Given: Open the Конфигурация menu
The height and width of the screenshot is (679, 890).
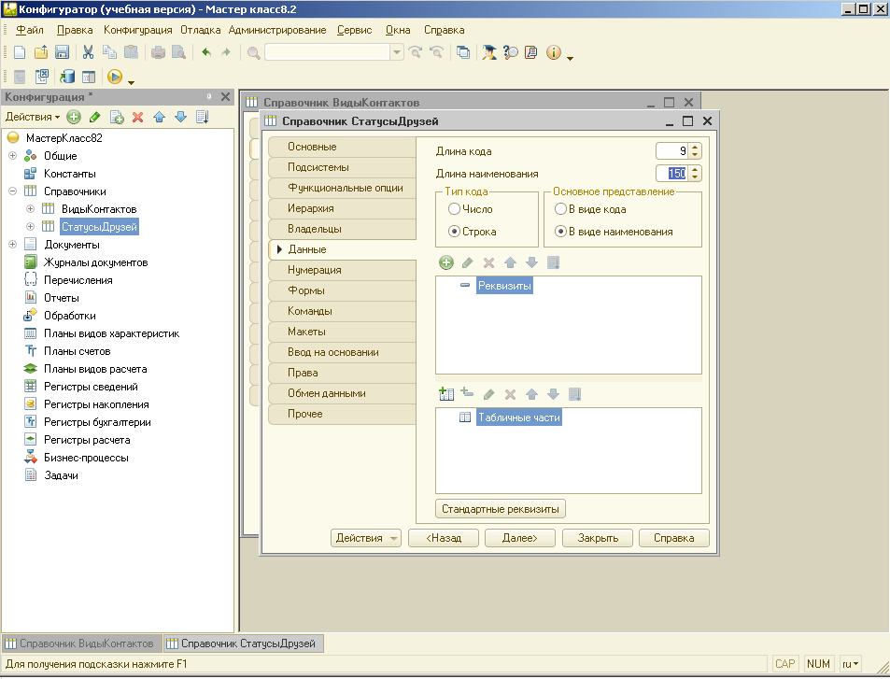Looking at the screenshot, I should (x=137, y=30).
